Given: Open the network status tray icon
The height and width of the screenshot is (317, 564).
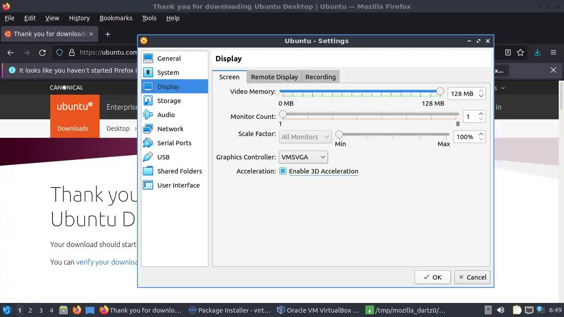Looking at the screenshot, I should [x=529, y=310].
